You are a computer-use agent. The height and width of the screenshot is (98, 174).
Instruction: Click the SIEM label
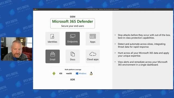pos(73,17)
